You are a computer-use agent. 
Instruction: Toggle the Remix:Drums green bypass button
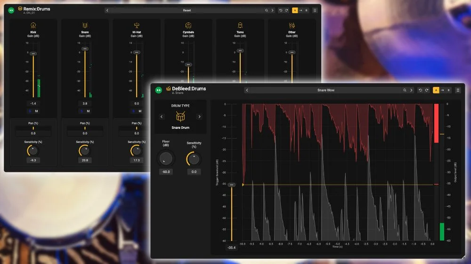pyautogui.click(x=11, y=10)
